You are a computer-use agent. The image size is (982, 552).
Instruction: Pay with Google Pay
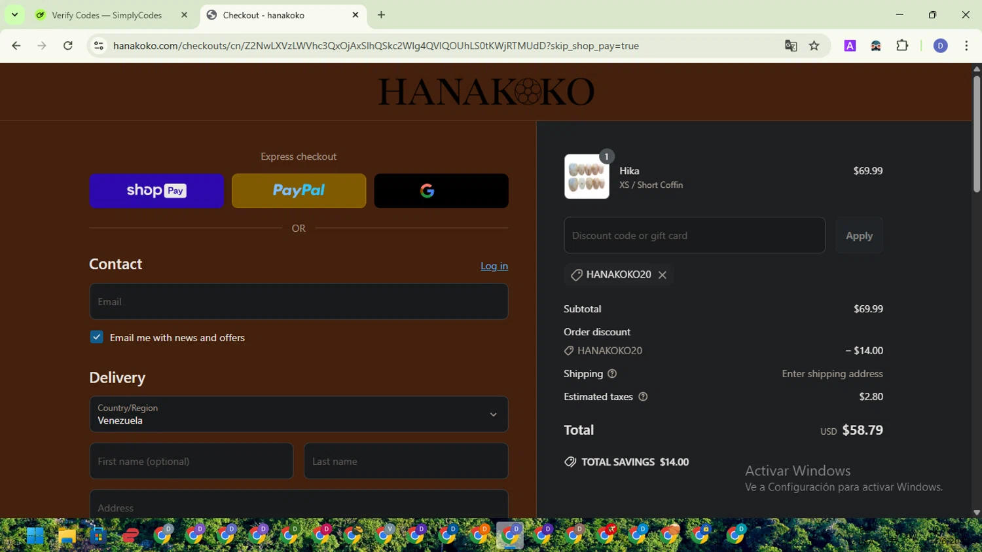click(x=441, y=191)
